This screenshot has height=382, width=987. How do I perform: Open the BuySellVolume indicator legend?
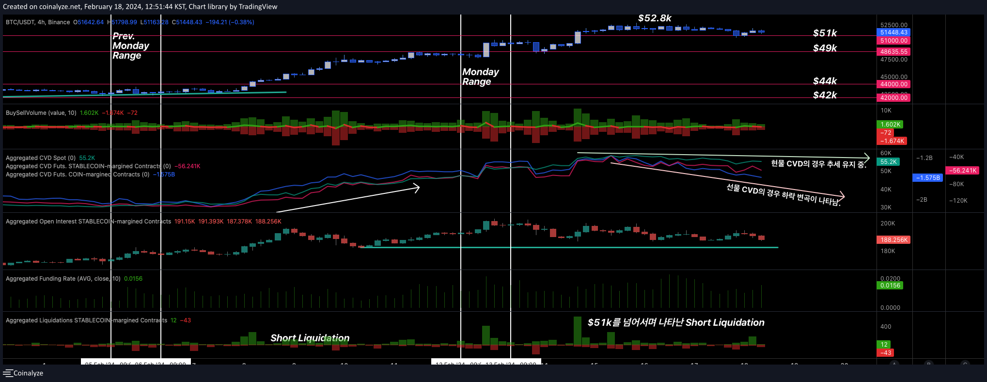(x=41, y=113)
